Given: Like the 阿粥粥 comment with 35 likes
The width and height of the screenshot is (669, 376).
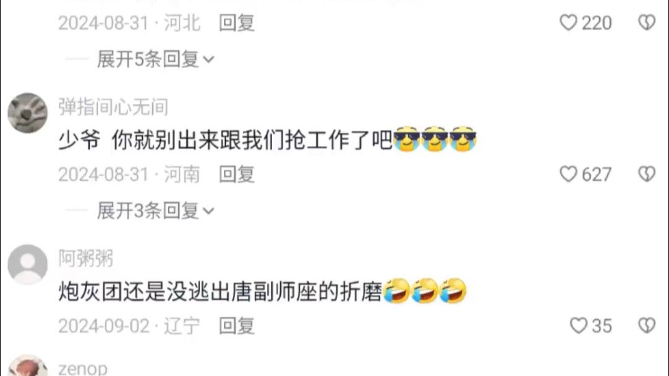Looking at the screenshot, I should [579, 326].
